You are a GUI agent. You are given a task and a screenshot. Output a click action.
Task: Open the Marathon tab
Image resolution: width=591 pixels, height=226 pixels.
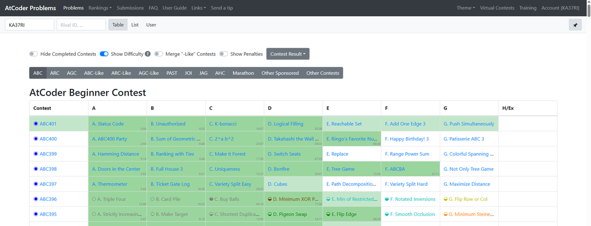[243, 73]
